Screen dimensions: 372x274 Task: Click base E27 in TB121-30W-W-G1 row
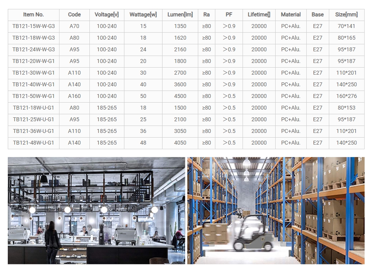click(x=318, y=73)
